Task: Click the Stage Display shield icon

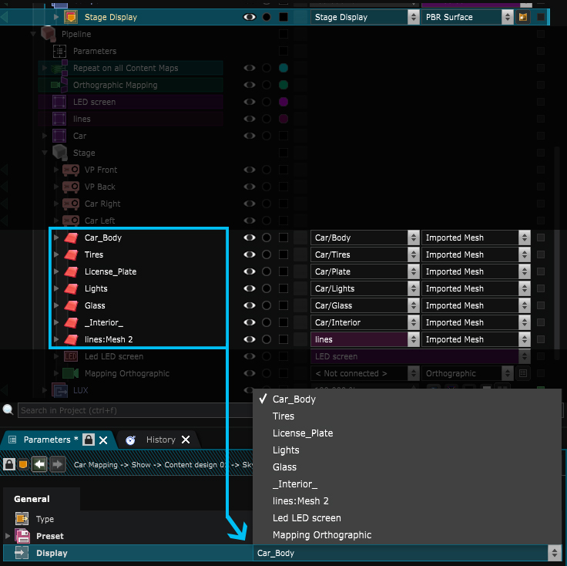Action: pos(71,17)
